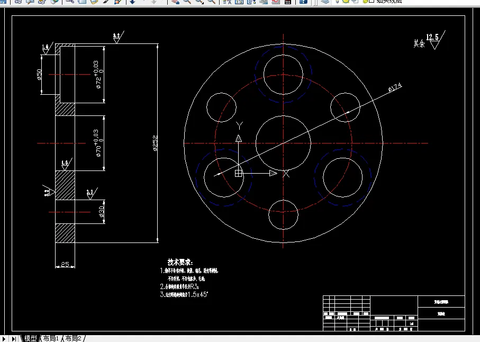Image resolution: width=480 pixels, height=342 pixels.
Task: Select the 1.6 roughness symbol near ø50
Action: pos(48,48)
